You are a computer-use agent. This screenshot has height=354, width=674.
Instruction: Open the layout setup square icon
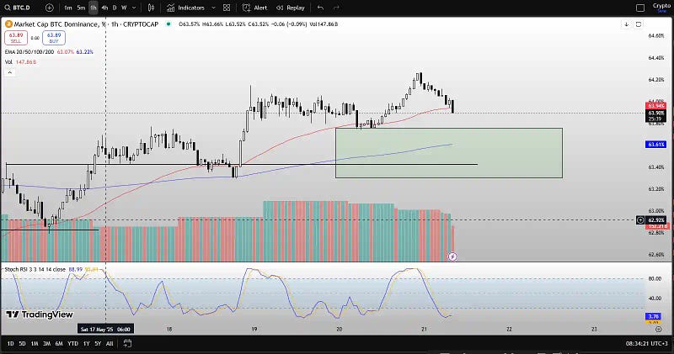point(640,8)
